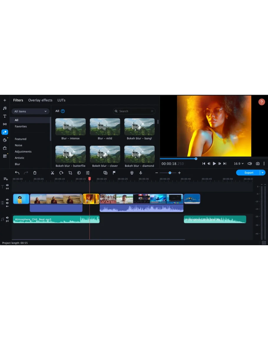This screenshot has width=268, height=340.
Task: Switch to the Overlay effects tab
Action: pyautogui.click(x=40, y=100)
